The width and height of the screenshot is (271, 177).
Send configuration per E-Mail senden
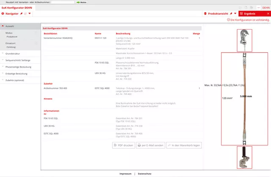(151, 145)
